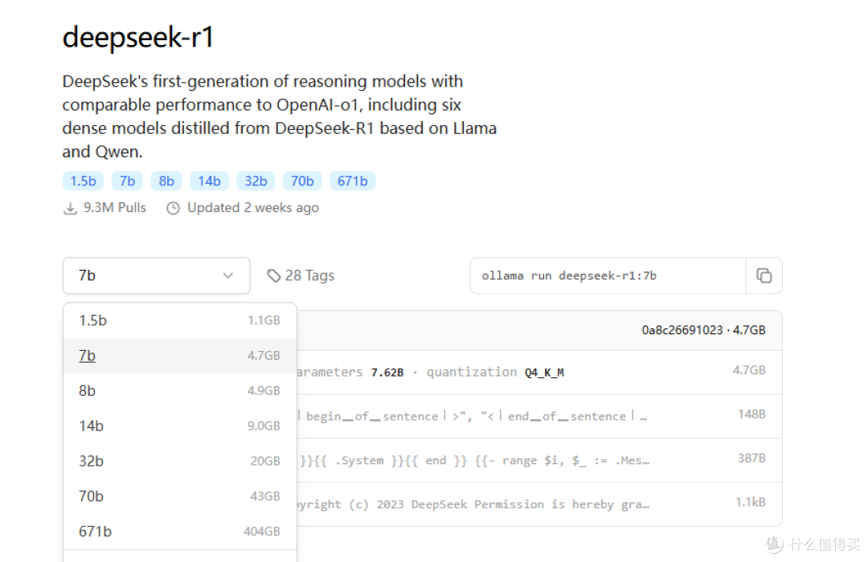Open the parameters 7.62B model row

coord(539,373)
